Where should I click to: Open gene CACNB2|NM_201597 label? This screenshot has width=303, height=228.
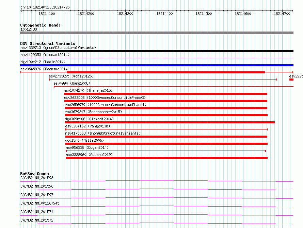(x=37, y=195)
